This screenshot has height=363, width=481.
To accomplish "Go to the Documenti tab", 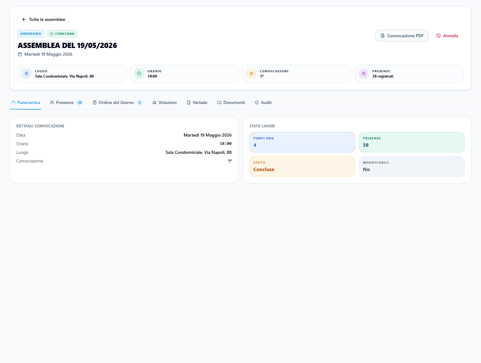I will pos(231,102).
